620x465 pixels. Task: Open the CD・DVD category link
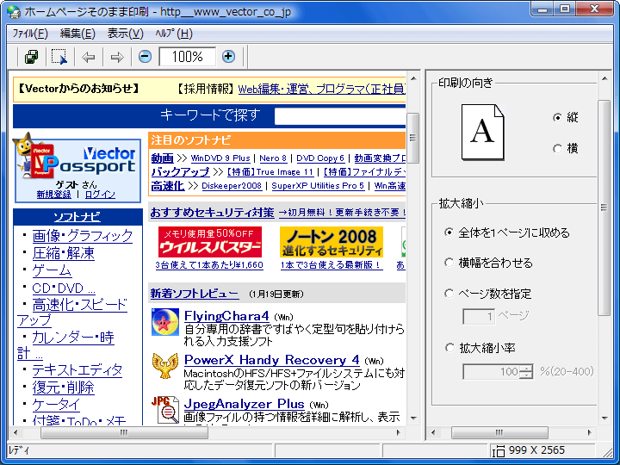(x=64, y=288)
